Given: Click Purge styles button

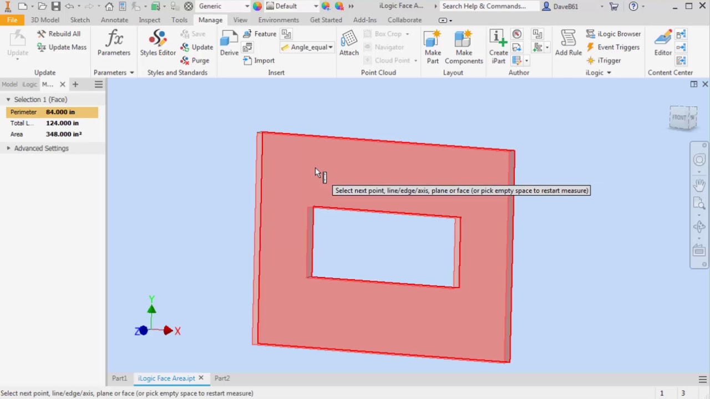Looking at the screenshot, I should click(195, 60).
